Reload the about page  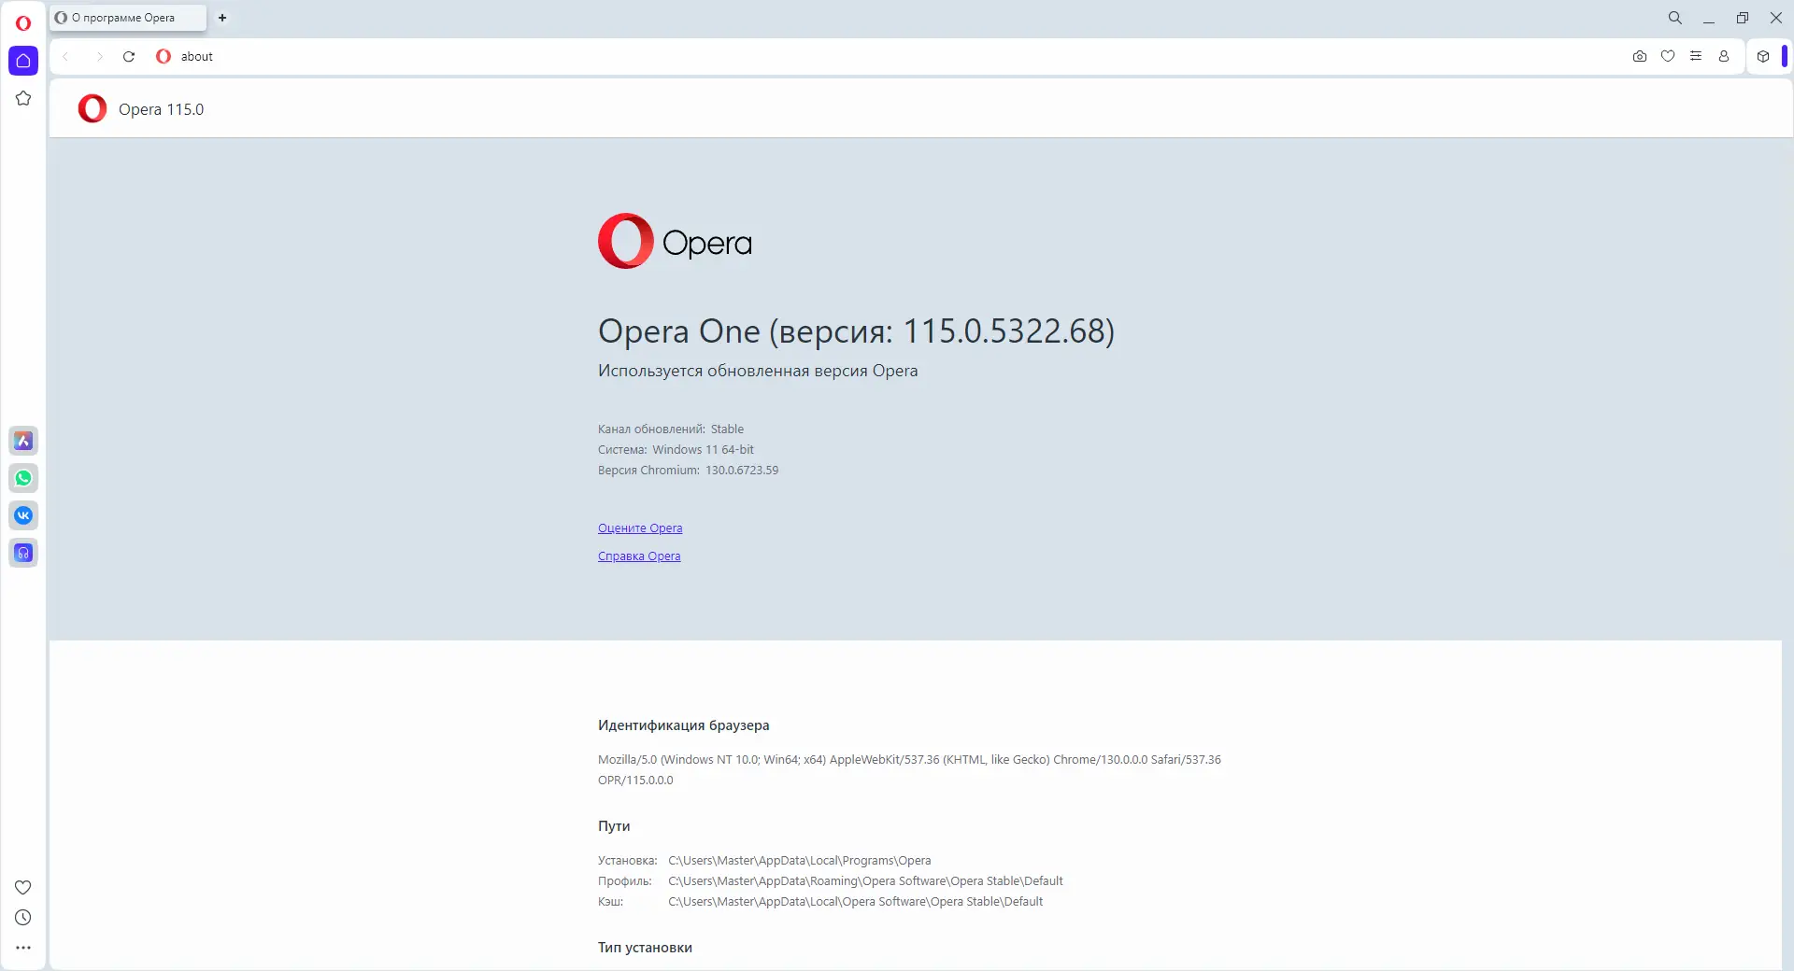coord(129,56)
